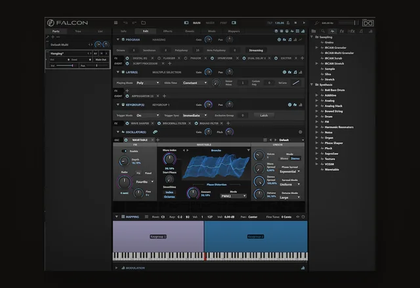This screenshot has width=420, height=288.
Task: Select Keygroup 2 zone in mapping
Action: tap(256, 236)
